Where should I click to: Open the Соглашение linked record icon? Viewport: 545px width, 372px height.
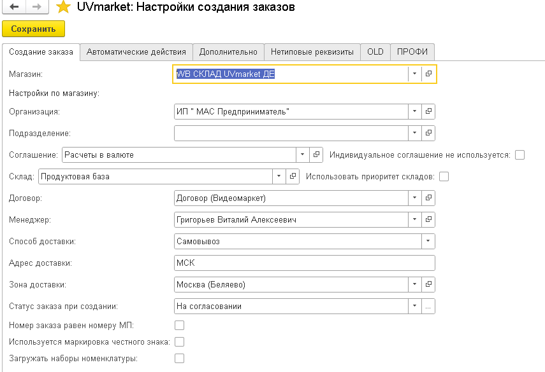tap(316, 155)
